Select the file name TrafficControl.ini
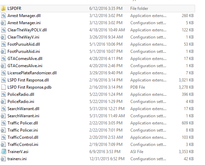The width and height of the screenshot is (205, 165). click(x=23, y=145)
